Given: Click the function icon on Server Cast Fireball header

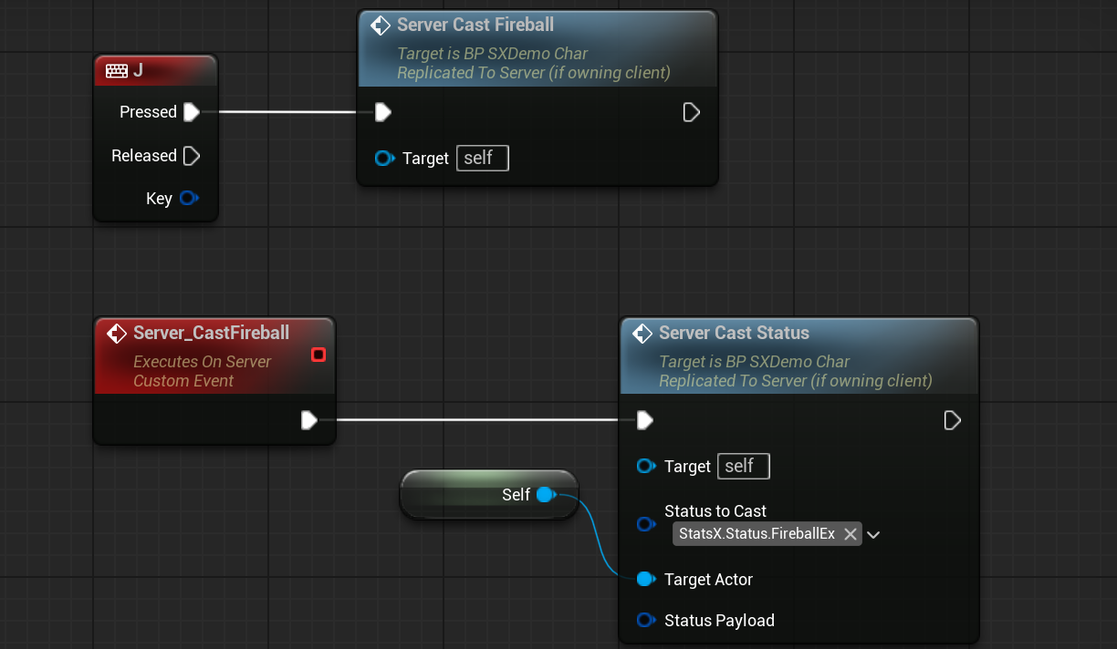Looking at the screenshot, I should click(381, 26).
